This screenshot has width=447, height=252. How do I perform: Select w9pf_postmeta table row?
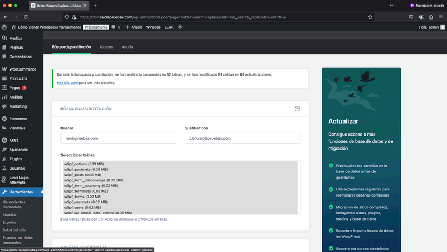181,169
